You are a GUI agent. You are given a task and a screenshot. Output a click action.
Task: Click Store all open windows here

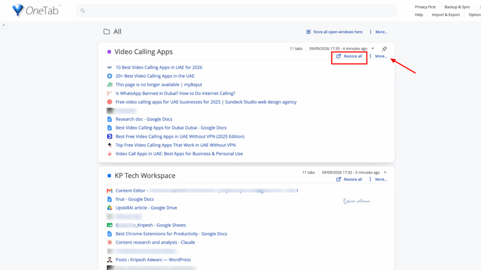pyautogui.click(x=334, y=32)
